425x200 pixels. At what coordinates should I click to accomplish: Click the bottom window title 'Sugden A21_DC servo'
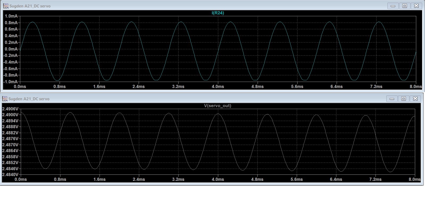(x=29, y=99)
